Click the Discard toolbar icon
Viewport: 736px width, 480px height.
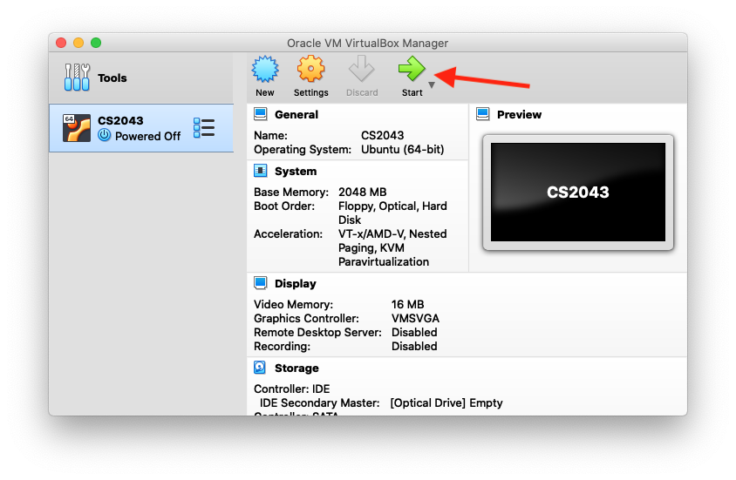coord(361,69)
